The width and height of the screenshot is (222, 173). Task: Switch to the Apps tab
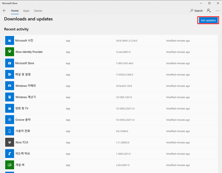click(x=26, y=11)
